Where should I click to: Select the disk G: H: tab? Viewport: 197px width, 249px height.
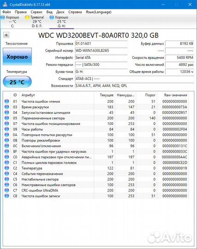click(x=61, y=21)
